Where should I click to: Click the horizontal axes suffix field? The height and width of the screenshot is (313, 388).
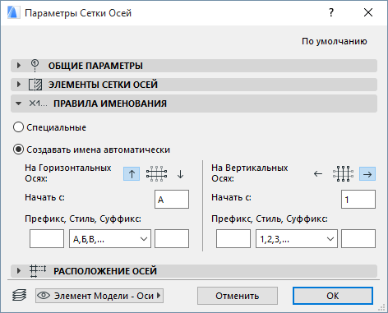(172, 239)
